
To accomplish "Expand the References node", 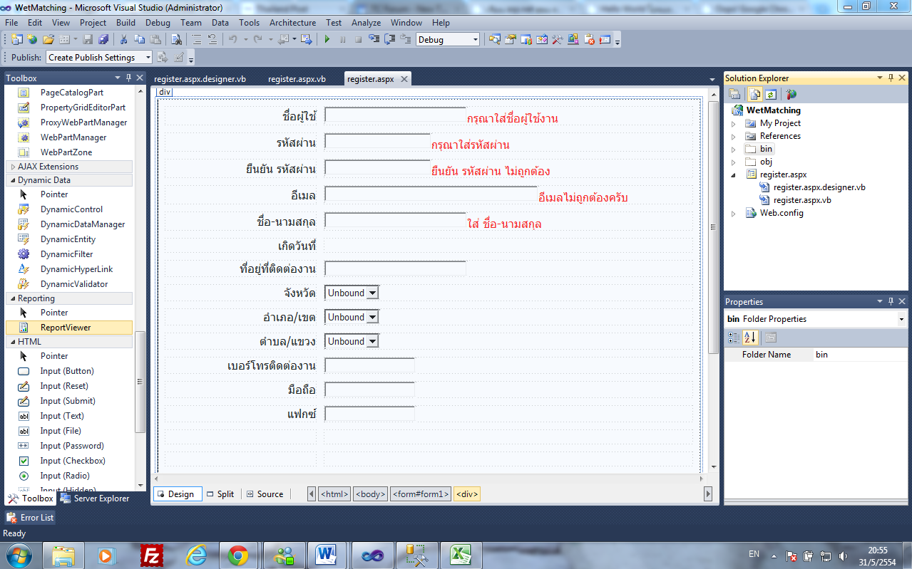I will pos(734,136).
